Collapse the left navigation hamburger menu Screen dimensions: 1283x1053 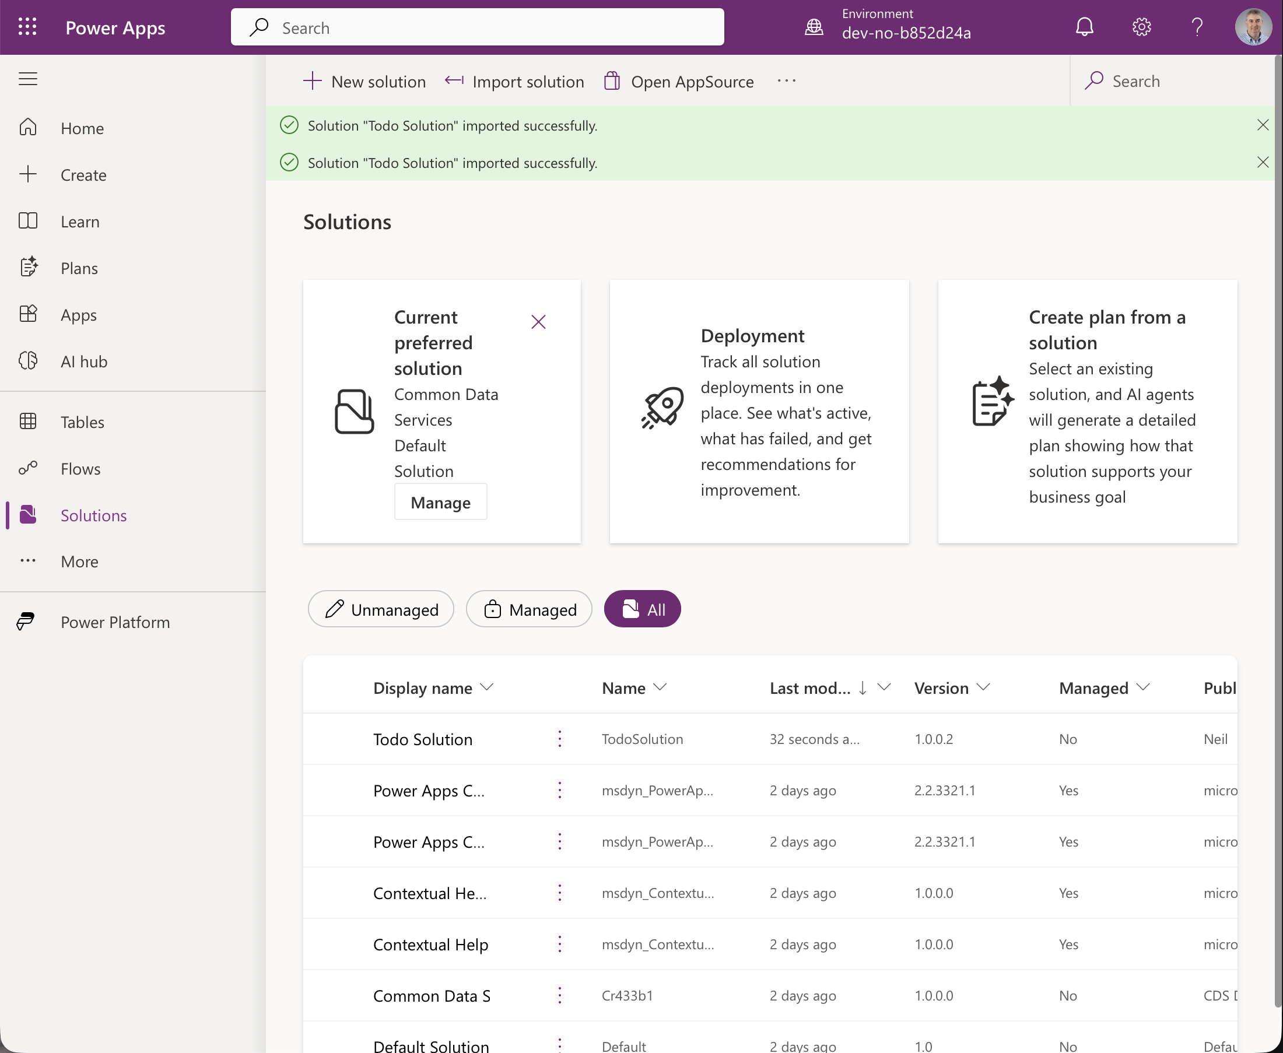28,79
